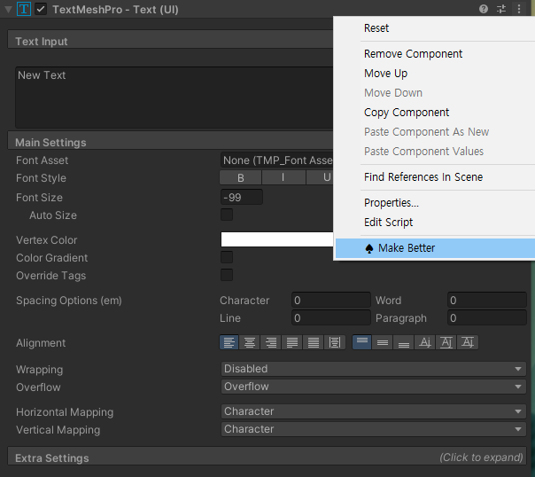This screenshot has height=477, width=535.
Task: Toggle Bold font style
Action: [x=241, y=177]
